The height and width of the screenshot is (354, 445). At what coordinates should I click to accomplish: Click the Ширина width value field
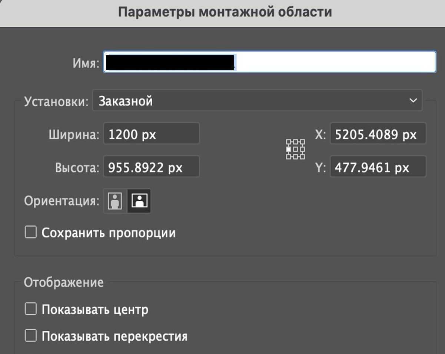pos(151,134)
